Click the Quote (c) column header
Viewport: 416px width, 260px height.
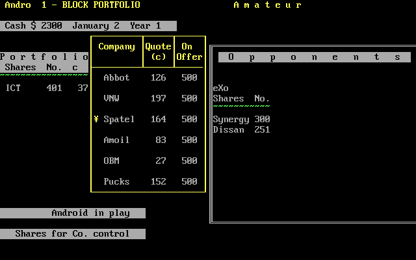coord(158,51)
